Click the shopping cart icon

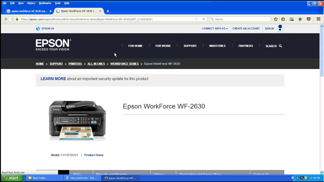(x=280, y=28)
